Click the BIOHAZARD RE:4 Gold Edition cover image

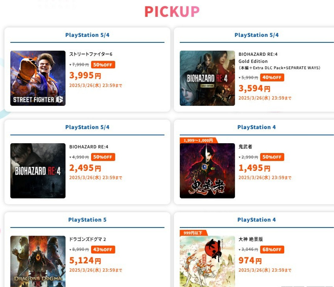click(x=207, y=78)
